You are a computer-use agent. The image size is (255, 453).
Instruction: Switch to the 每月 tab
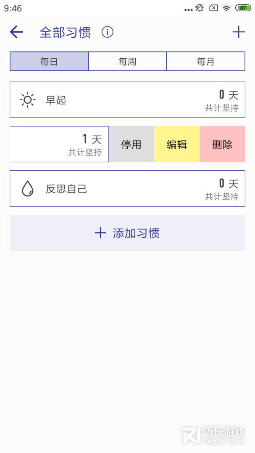[206, 62]
